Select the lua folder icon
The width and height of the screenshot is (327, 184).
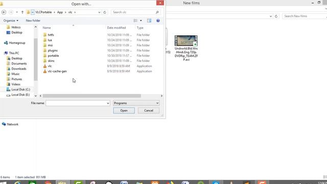(x=44, y=40)
